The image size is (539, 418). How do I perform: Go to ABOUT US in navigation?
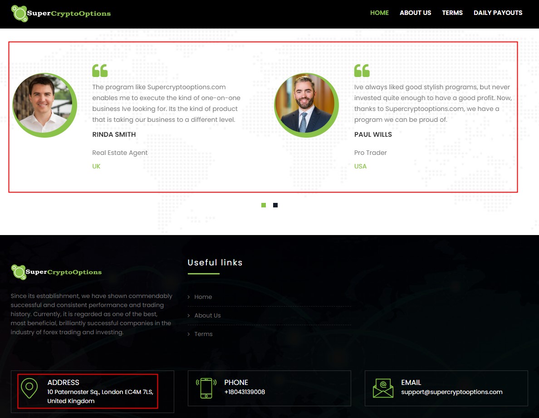click(x=415, y=13)
